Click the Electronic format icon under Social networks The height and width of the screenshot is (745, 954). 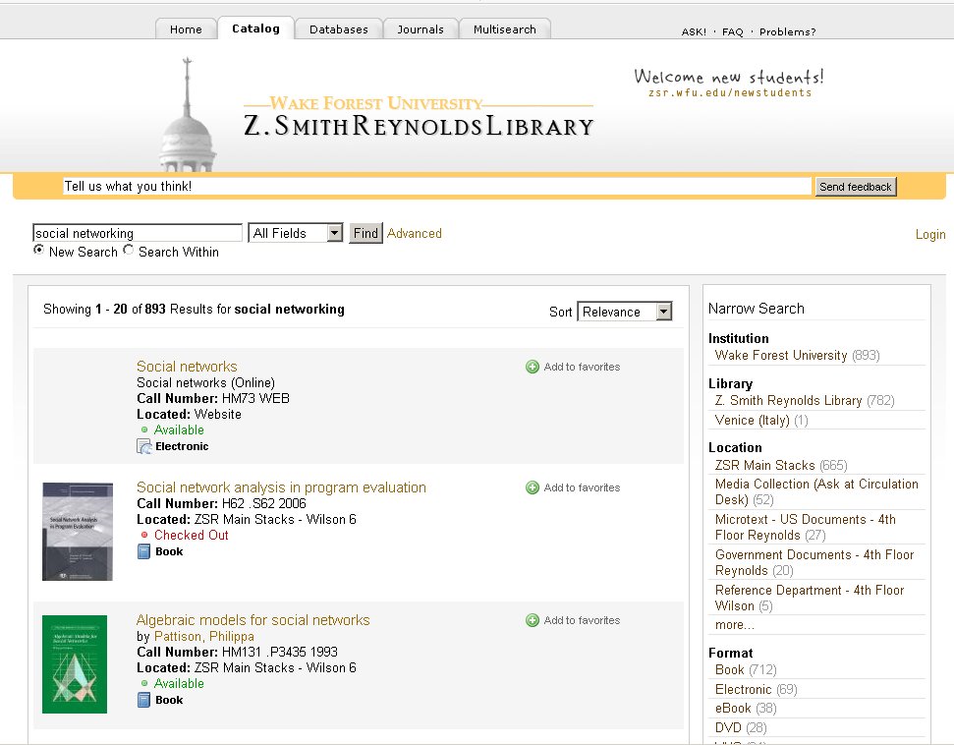(x=144, y=446)
